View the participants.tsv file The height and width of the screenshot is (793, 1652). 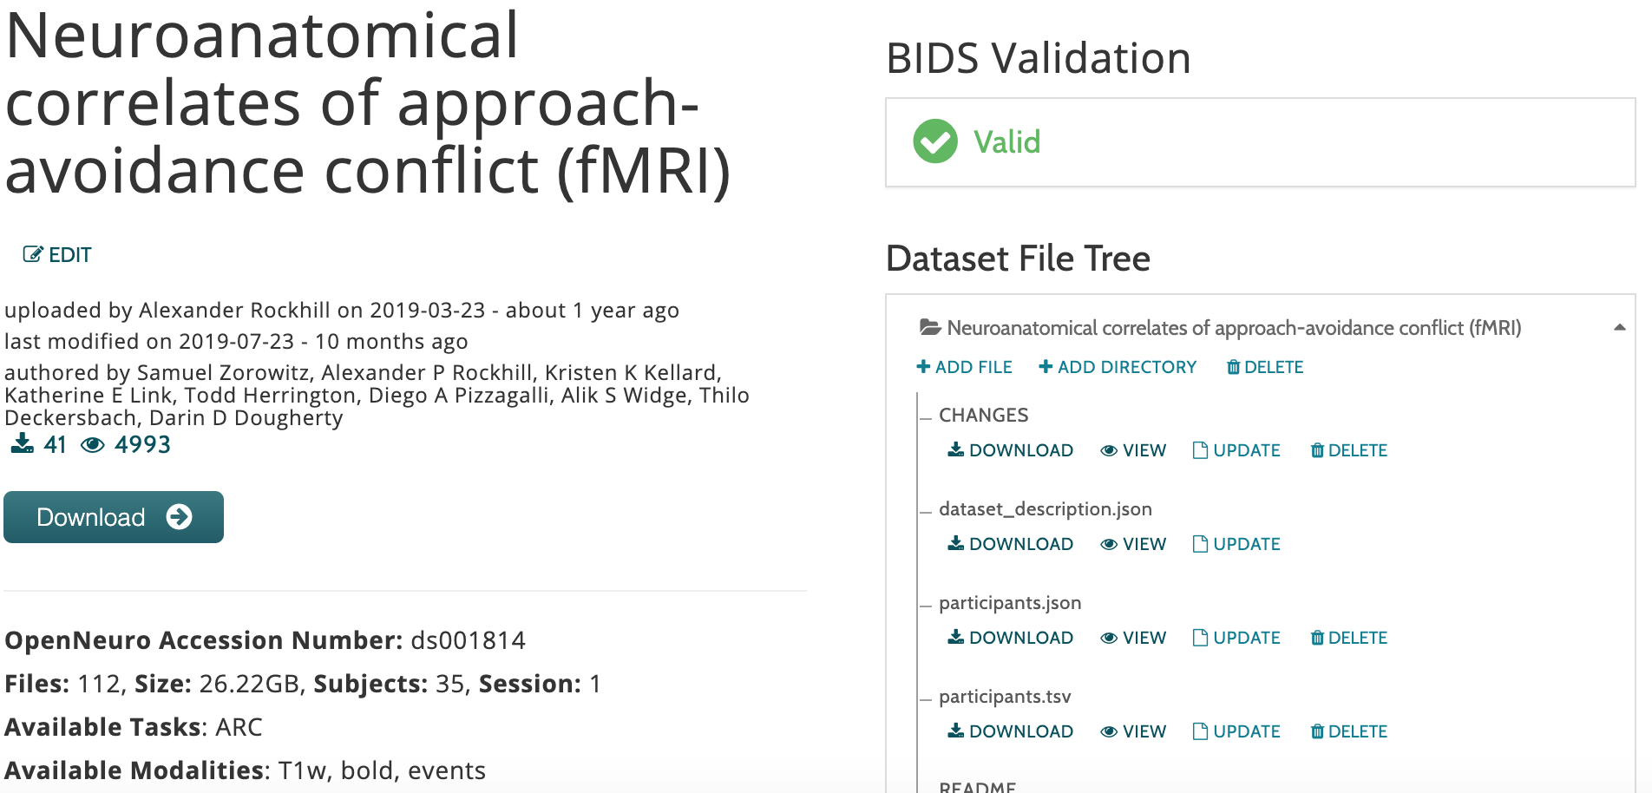point(1133,731)
